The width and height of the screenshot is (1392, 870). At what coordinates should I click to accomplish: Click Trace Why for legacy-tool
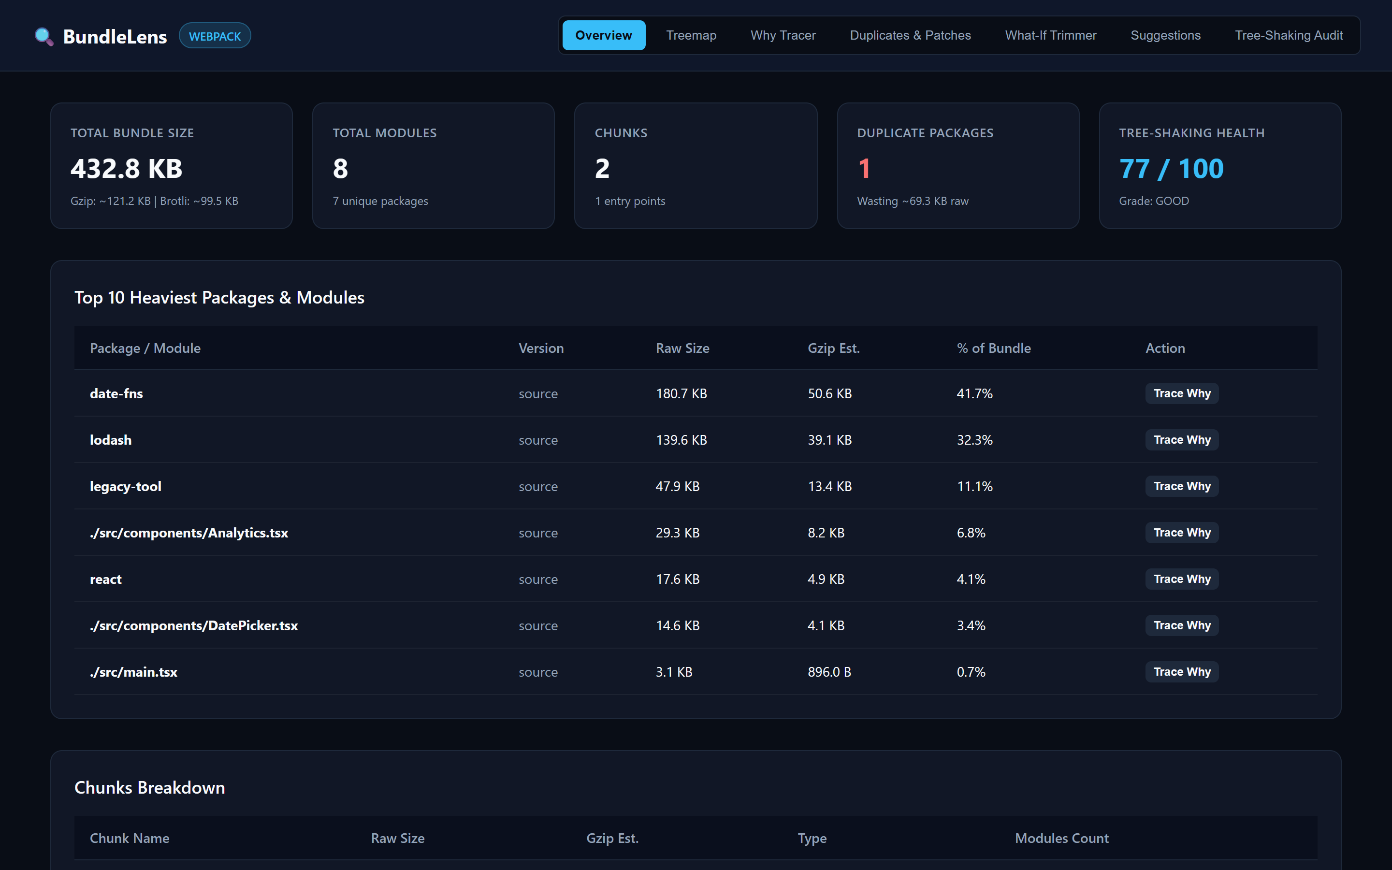click(x=1181, y=486)
